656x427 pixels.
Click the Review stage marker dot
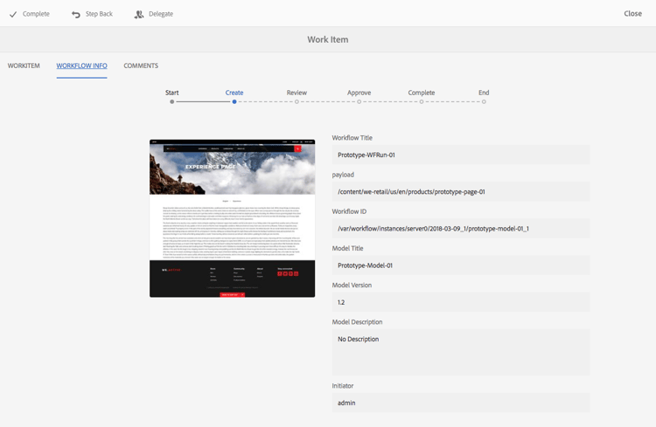point(297,101)
